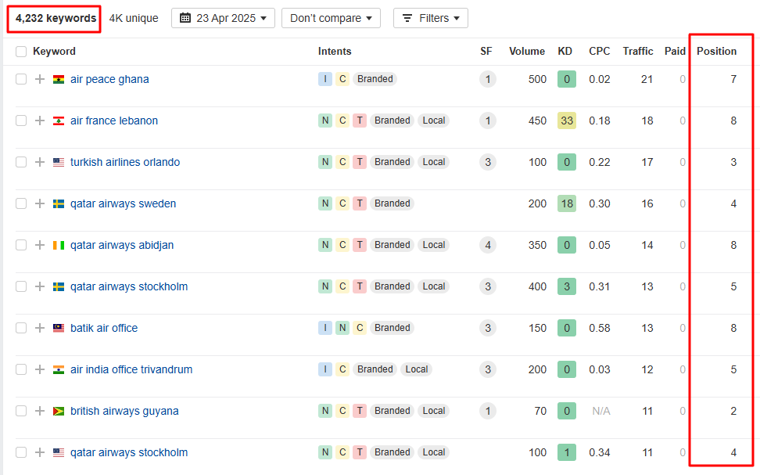Click the Sweden flag beside qatar airways sweden

click(x=59, y=203)
